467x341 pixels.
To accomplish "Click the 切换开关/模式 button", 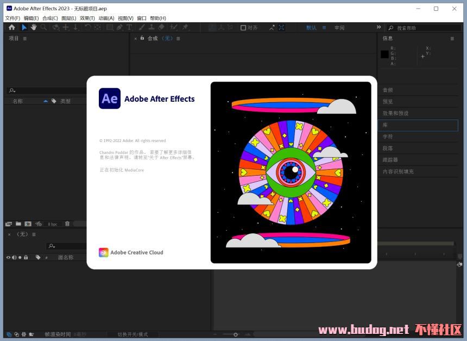I will (x=132, y=334).
